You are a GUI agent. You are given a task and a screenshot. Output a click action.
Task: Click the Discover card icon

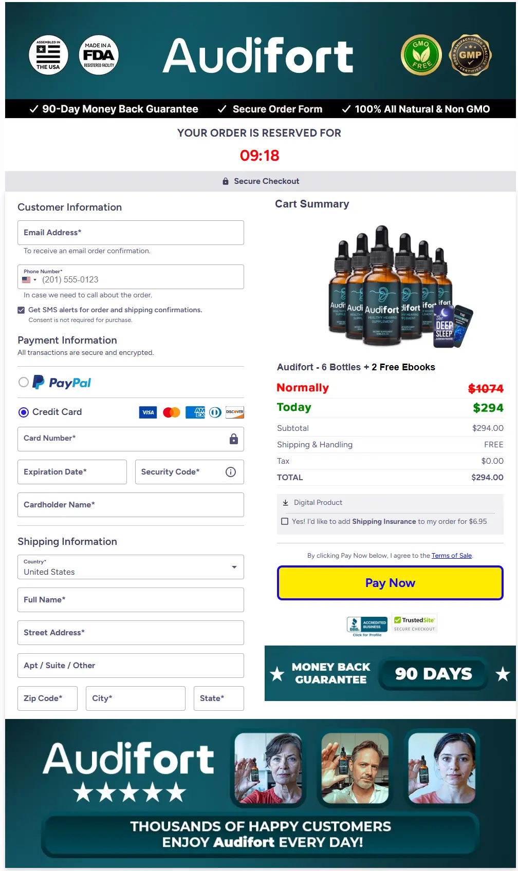(x=234, y=412)
